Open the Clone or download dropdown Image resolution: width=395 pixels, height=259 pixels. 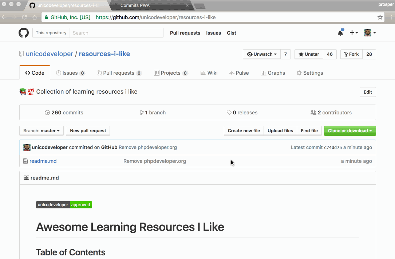pyautogui.click(x=350, y=131)
